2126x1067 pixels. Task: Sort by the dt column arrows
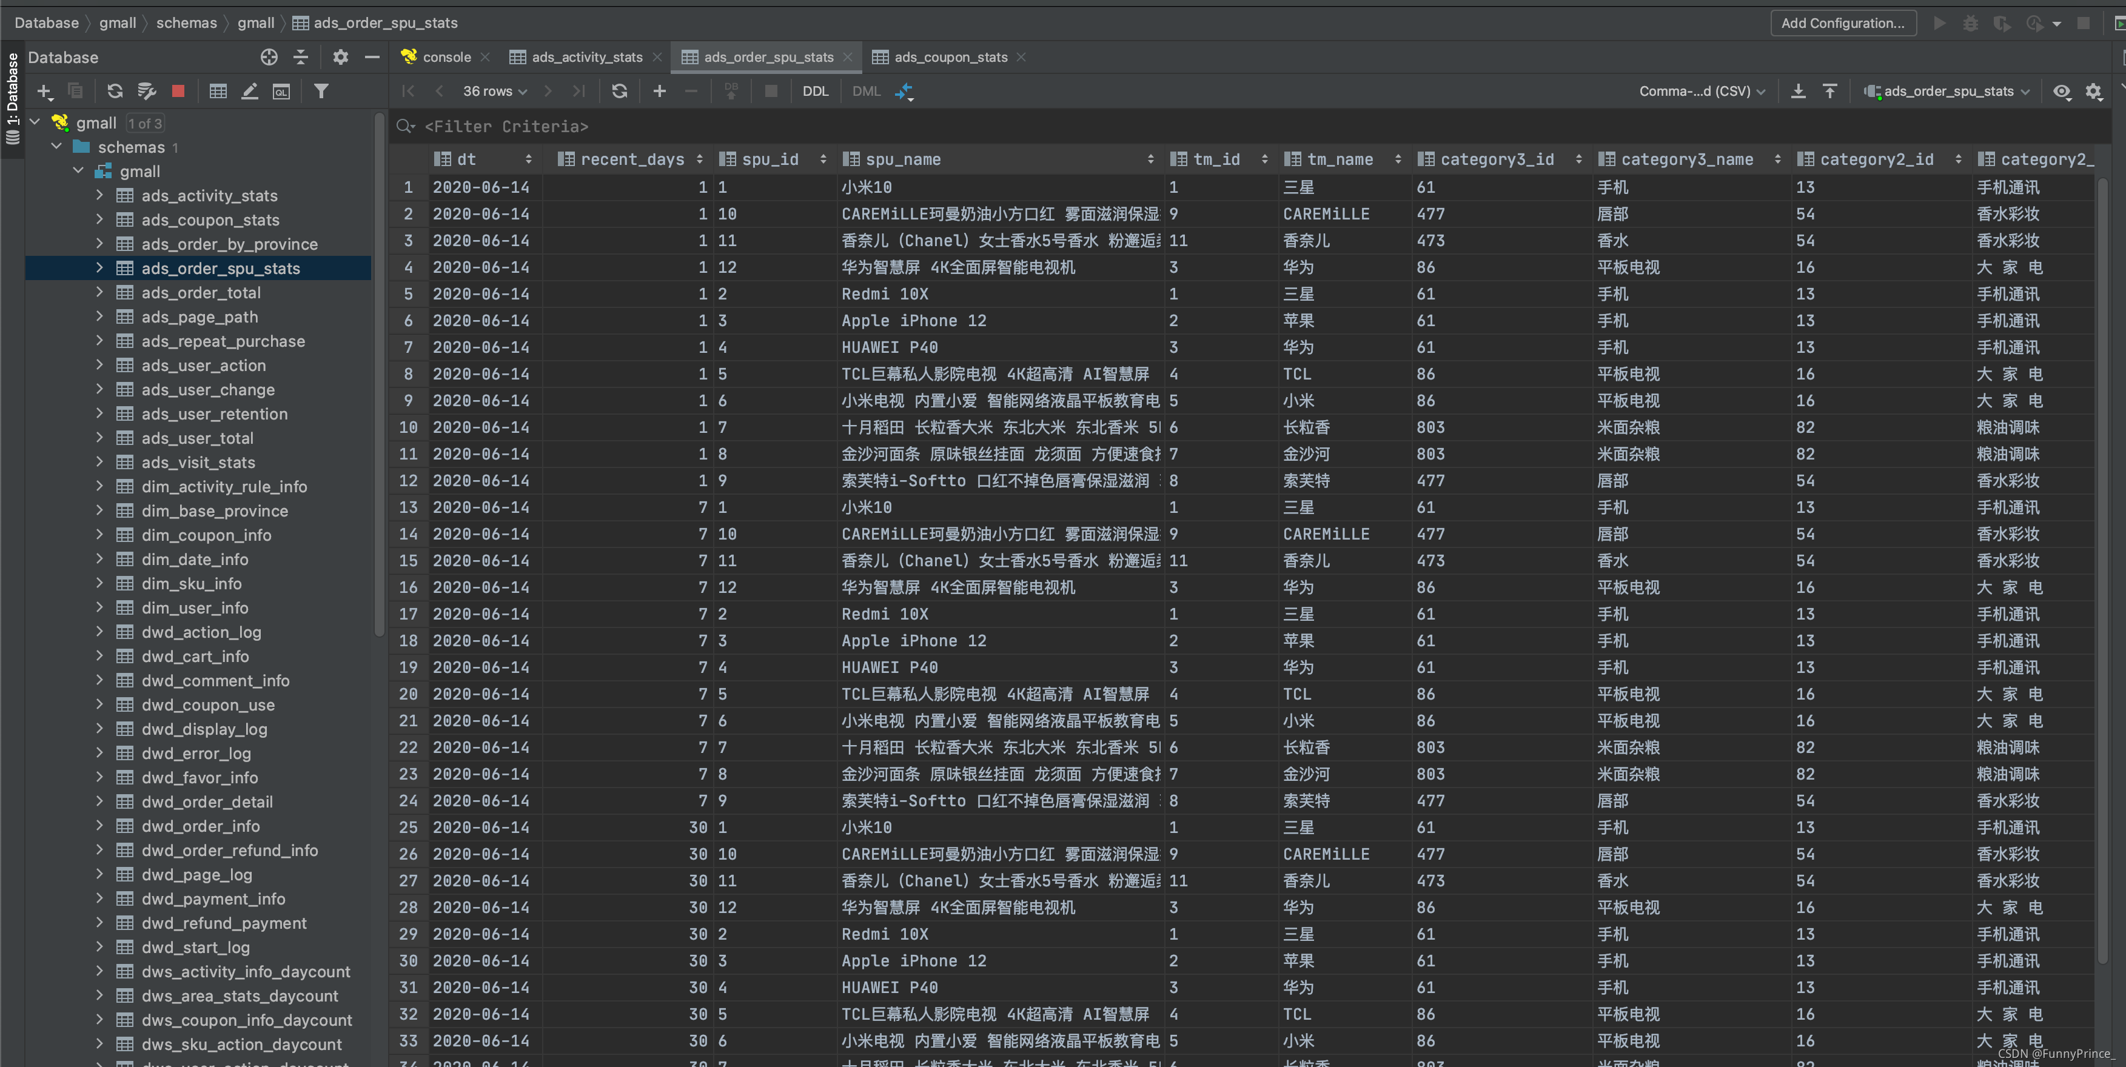click(528, 159)
